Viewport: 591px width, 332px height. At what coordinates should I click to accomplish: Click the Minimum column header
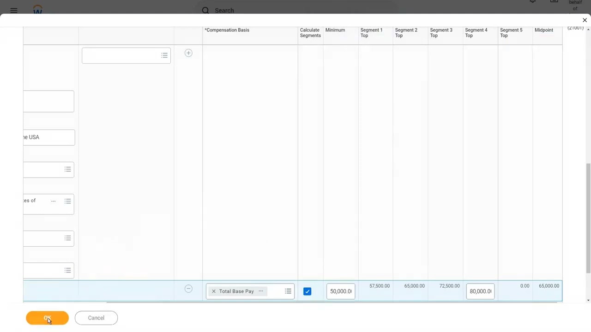click(335, 30)
